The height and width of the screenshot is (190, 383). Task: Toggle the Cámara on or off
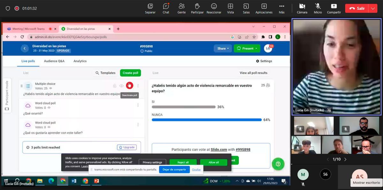pyautogui.click(x=302, y=8)
